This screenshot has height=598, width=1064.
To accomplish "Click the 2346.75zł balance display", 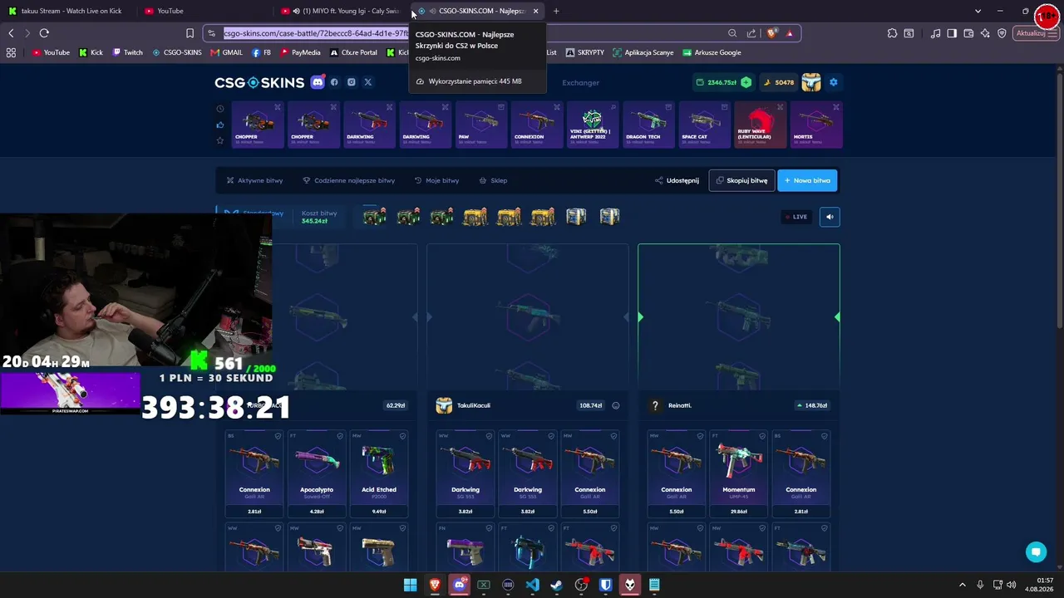I will 722,82.
